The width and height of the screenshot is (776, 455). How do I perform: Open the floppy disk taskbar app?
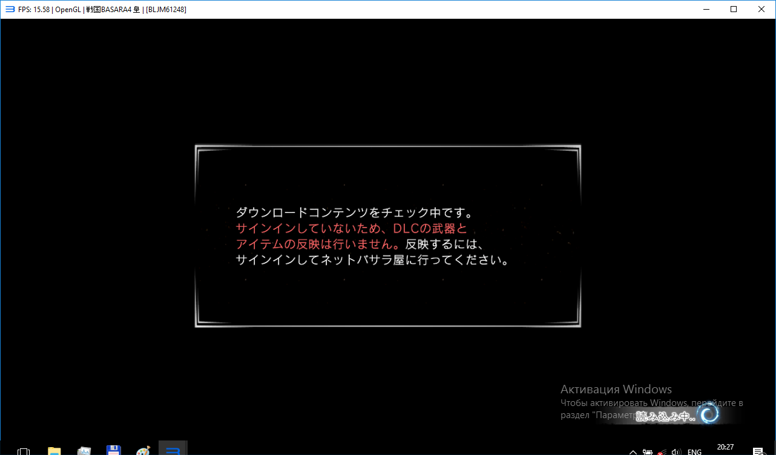114,451
